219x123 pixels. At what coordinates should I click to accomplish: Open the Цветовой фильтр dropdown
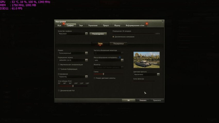(x=146, y=74)
